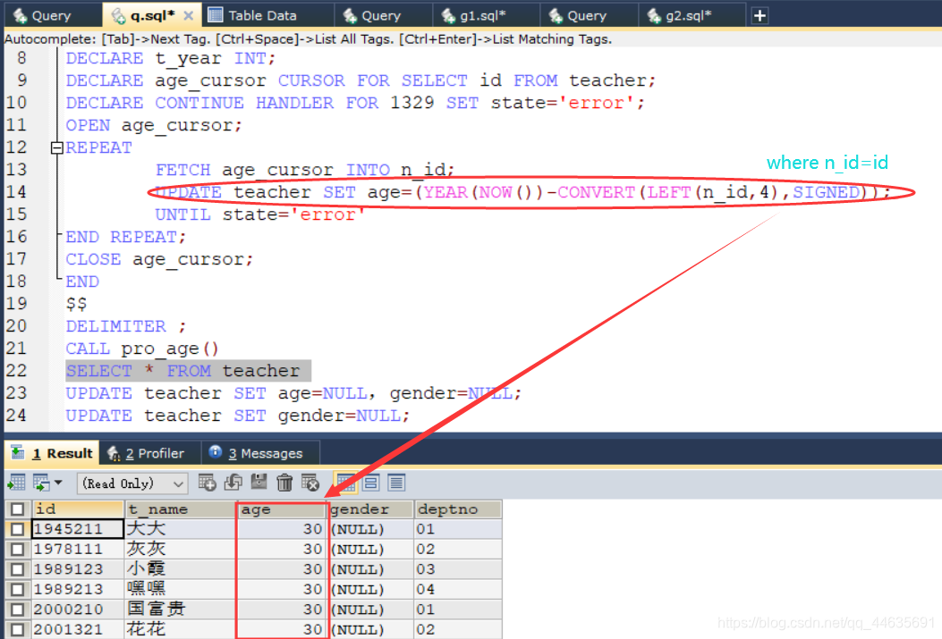942x639 pixels.
Task: Click the gender (NULL) cell for row 1989213
Action: pos(371,589)
